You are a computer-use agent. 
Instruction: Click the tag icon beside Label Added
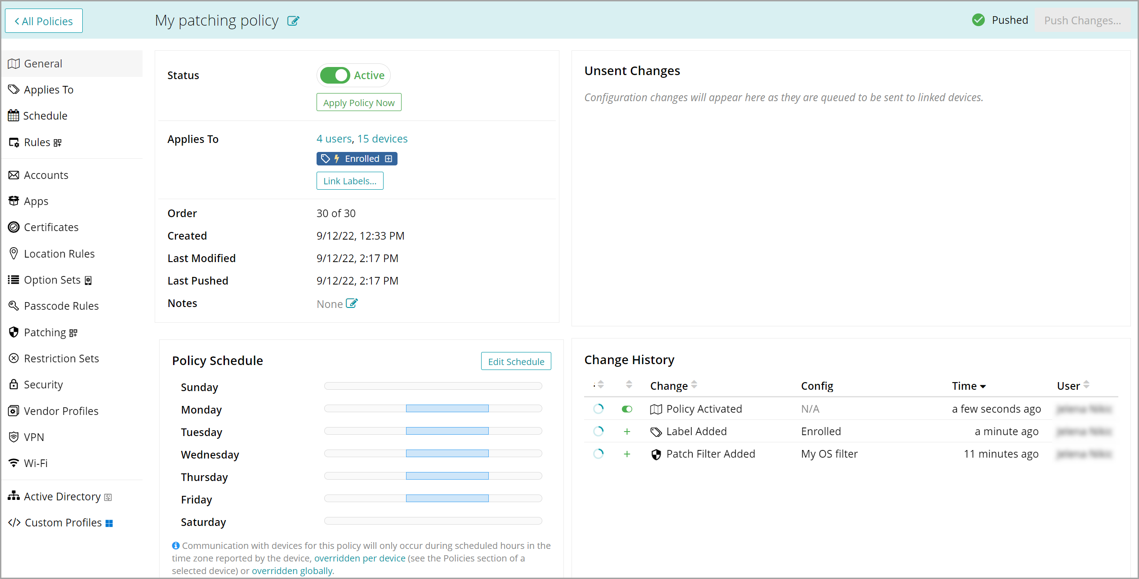pyautogui.click(x=656, y=432)
